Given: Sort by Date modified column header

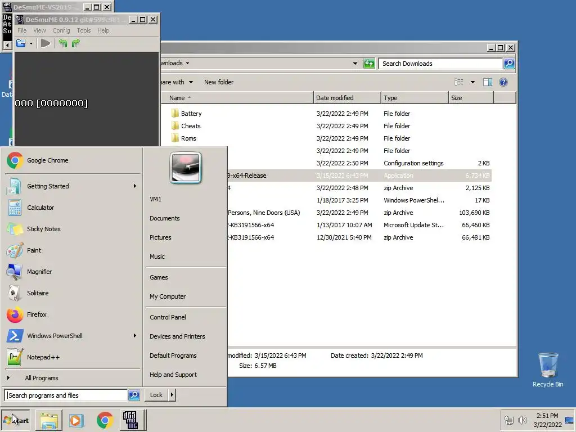Looking at the screenshot, I should click(347, 98).
